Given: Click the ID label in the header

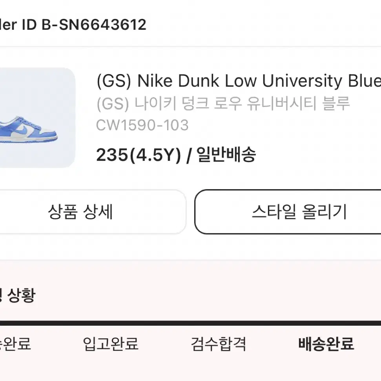Looking at the screenshot, I should coord(29,25).
